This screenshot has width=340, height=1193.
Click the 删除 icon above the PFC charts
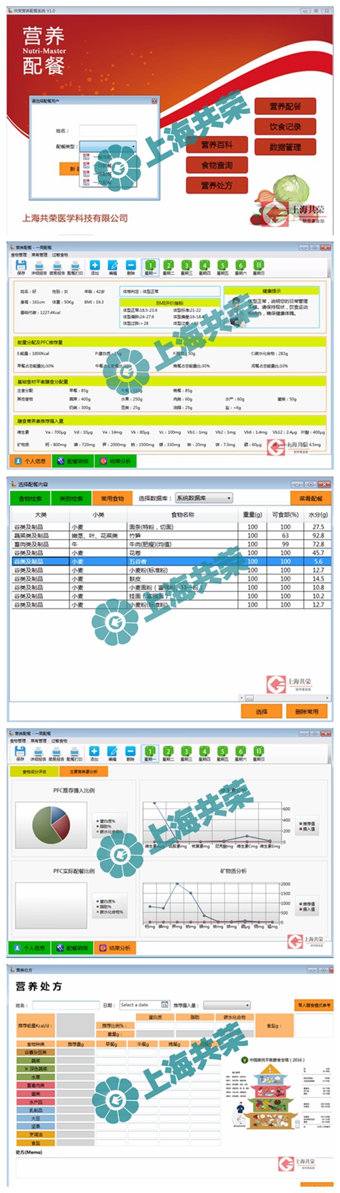(x=131, y=752)
